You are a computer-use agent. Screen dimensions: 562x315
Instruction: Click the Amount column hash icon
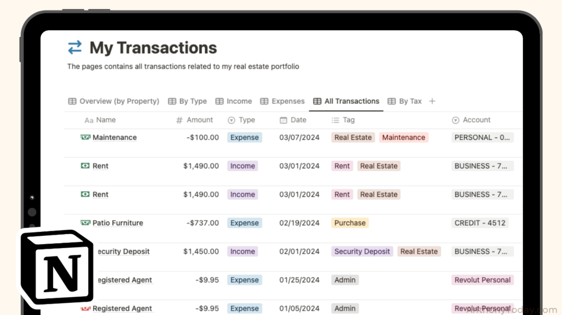pyautogui.click(x=180, y=120)
